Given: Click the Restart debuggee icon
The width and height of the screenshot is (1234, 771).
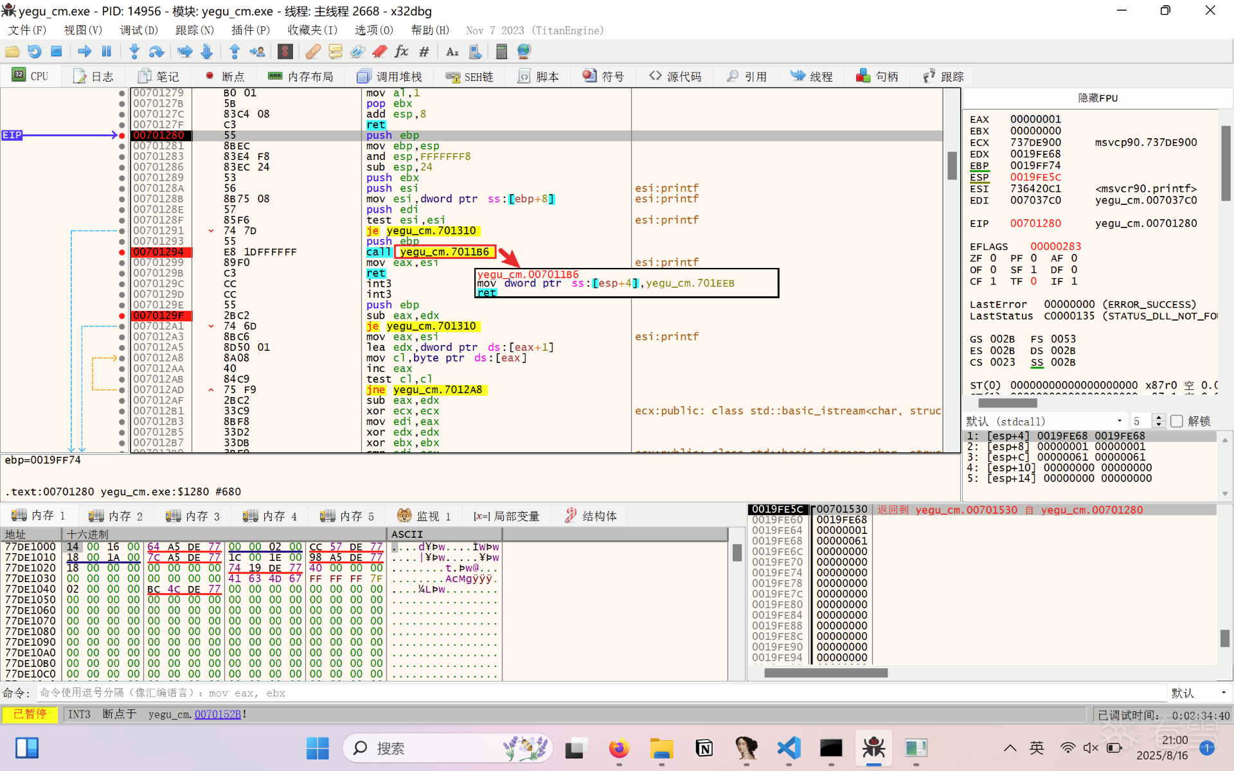Looking at the screenshot, I should [35, 51].
